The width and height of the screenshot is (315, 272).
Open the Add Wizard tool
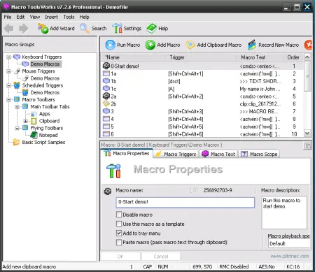click(56, 29)
